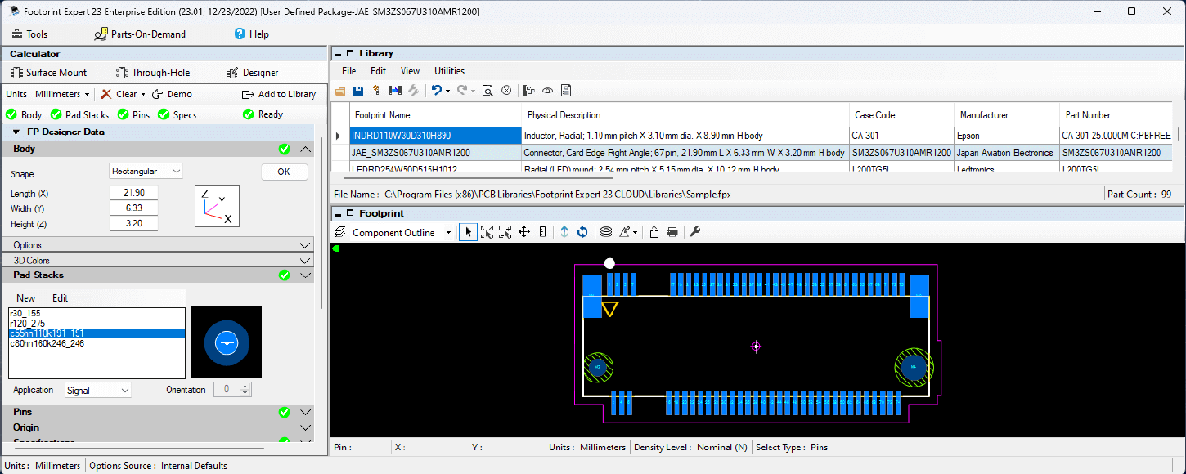The width and height of the screenshot is (1186, 474).
Task: Switch to the Through-Hole calculator tab
Action: pyautogui.click(x=153, y=73)
